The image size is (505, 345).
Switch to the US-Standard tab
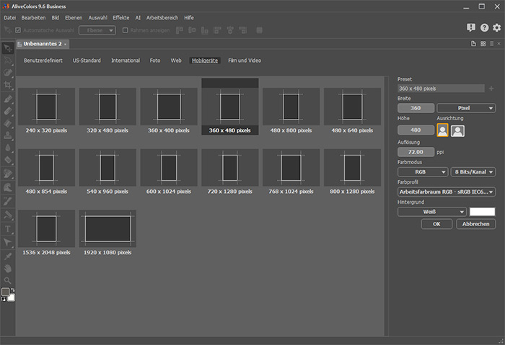87,61
